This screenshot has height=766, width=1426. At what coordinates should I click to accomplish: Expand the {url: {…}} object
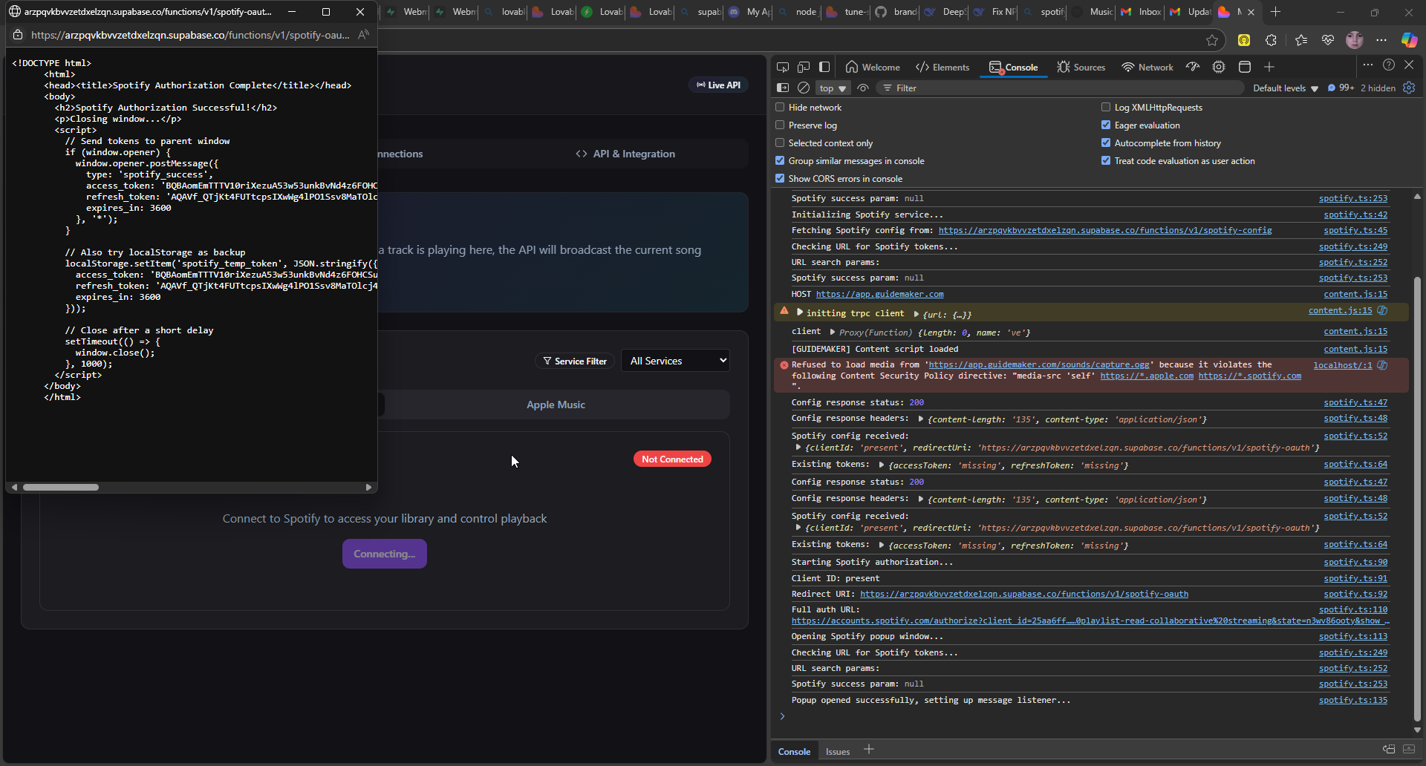pyautogui.click(x=917, y=314)
